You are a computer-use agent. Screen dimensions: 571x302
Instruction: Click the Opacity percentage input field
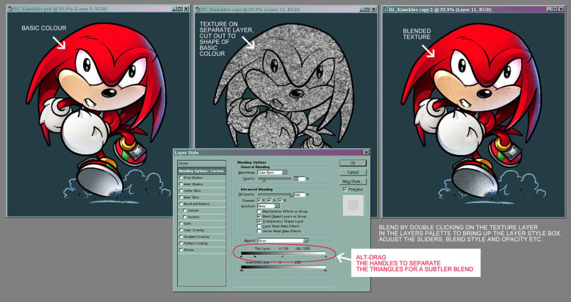299,179
